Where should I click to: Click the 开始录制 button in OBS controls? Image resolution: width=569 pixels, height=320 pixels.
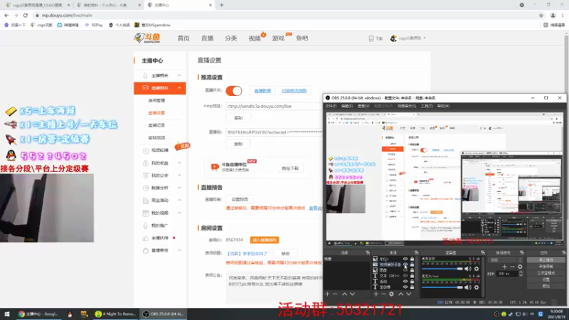[546, 266]
